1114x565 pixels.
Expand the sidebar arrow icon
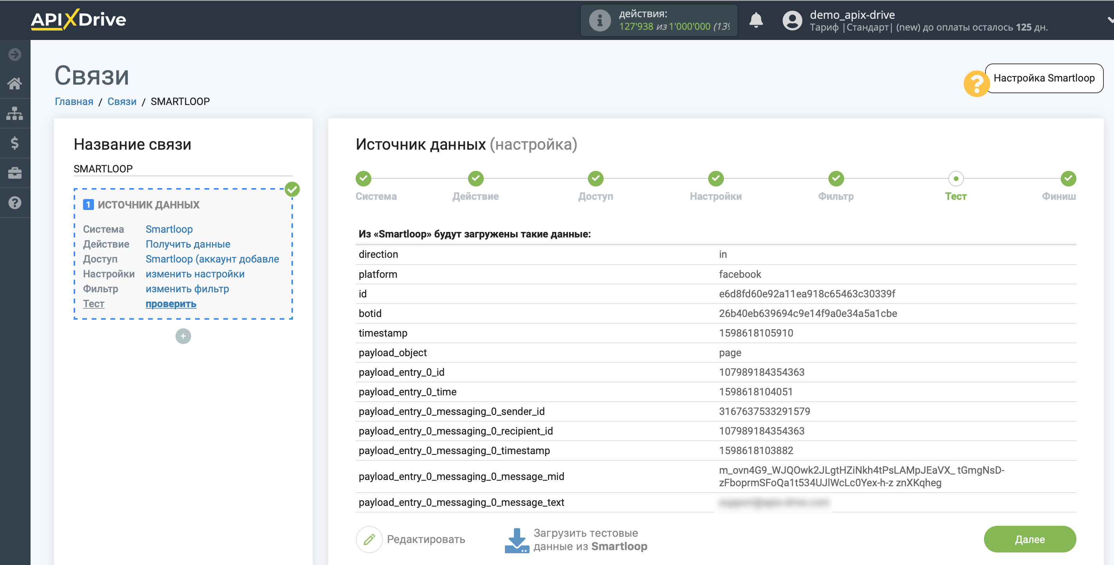click(x=15, y=54)
